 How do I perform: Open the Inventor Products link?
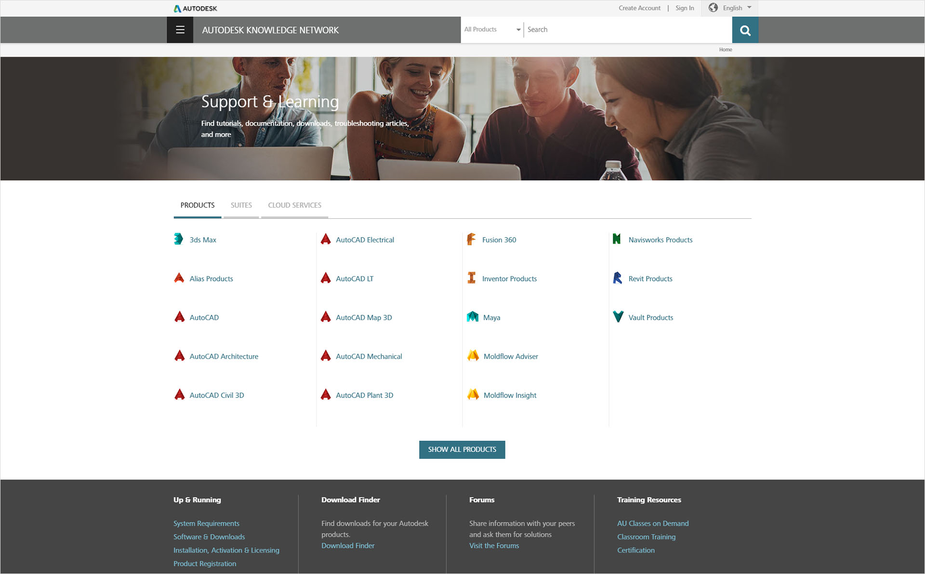(x=509, y=279)
